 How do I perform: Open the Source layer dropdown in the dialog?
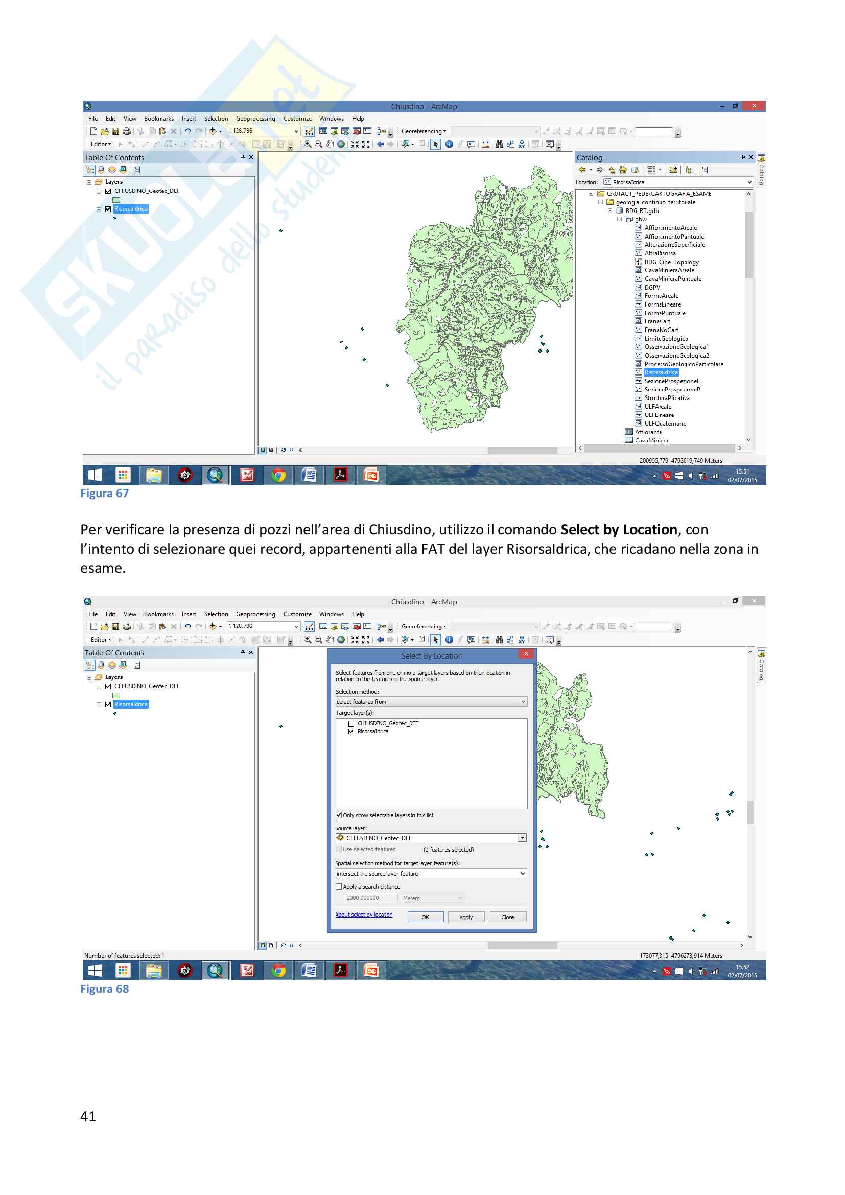tap(522, 838)
